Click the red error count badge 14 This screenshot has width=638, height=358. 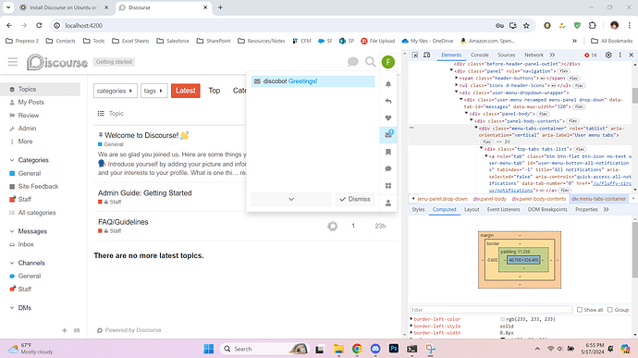pos(591,55)
